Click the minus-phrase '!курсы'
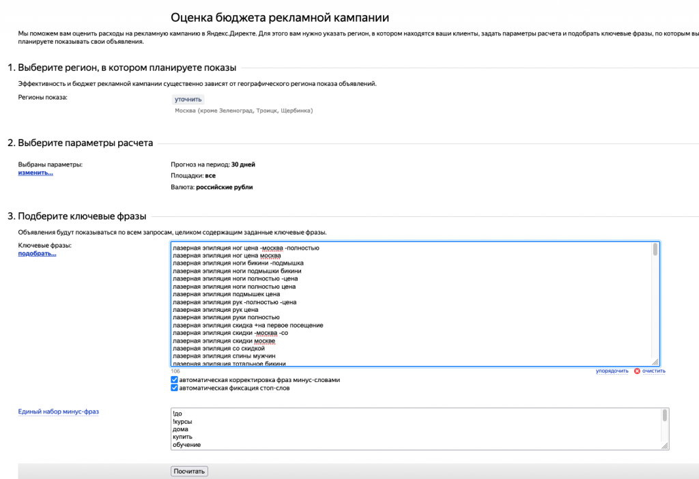Screen dimensions: 699x479 (182, 422)
